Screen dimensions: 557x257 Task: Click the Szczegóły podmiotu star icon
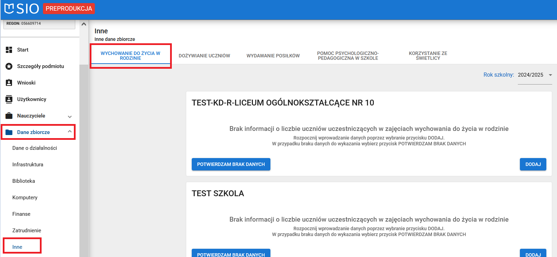pyautogui.click(x=9, y=66)
